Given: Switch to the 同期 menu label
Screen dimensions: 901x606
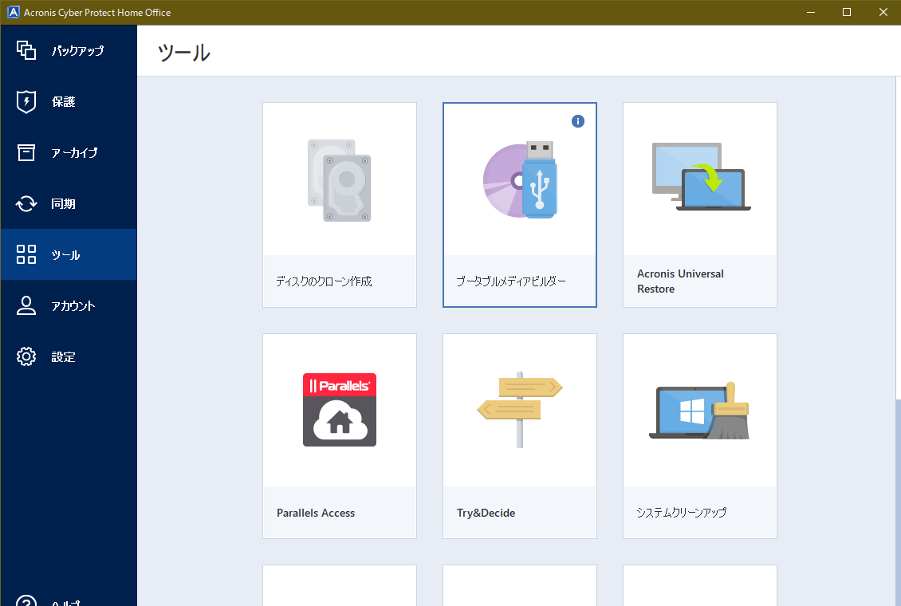Looking at the screenshot, I should [63, 204].
